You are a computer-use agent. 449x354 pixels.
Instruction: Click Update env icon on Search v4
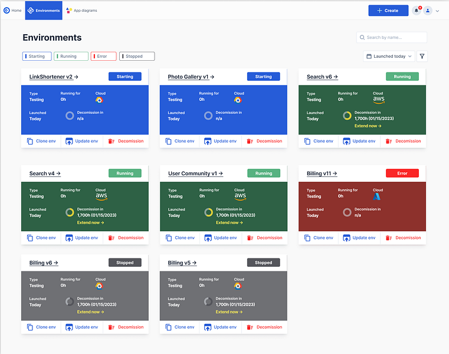click(x=69, y=238)
